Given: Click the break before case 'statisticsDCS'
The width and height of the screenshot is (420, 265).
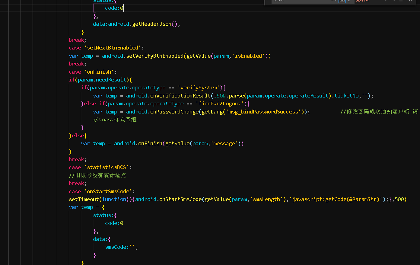Looking at the screenshot, I should 78,159.
